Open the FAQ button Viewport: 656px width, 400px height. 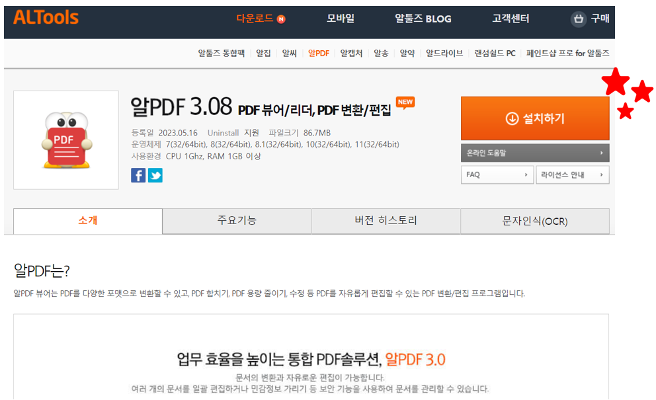coord(497,175)
